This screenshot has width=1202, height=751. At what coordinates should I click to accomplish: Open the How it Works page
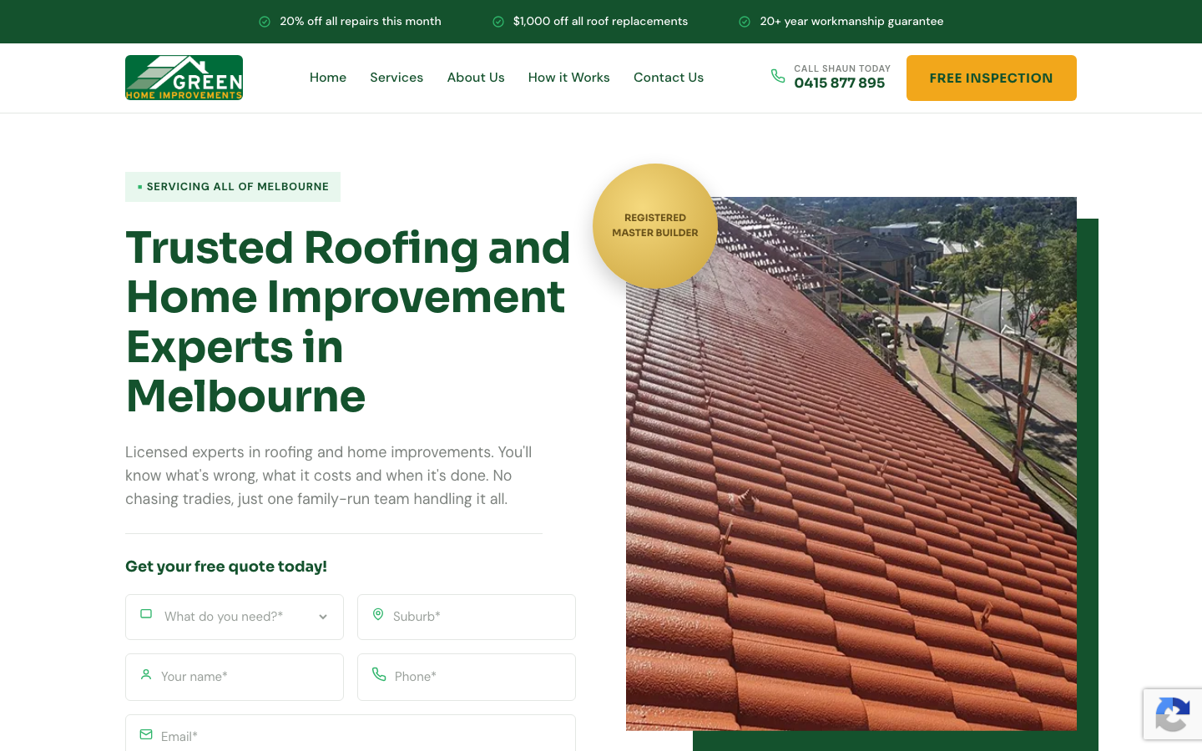(x=569, y=78)
